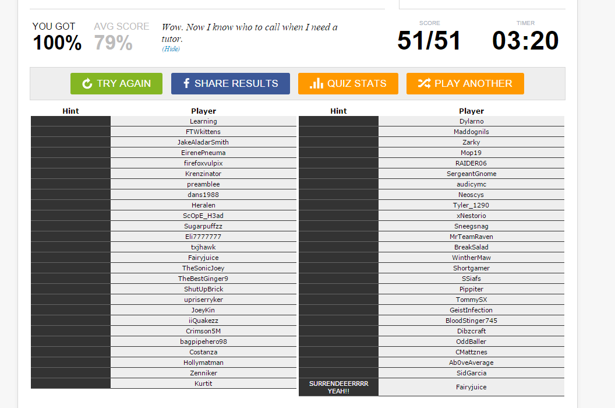Click the bar chart icon on Quiz Stats
The width and height of the screenshot is (615, 408).
(316, 83)
